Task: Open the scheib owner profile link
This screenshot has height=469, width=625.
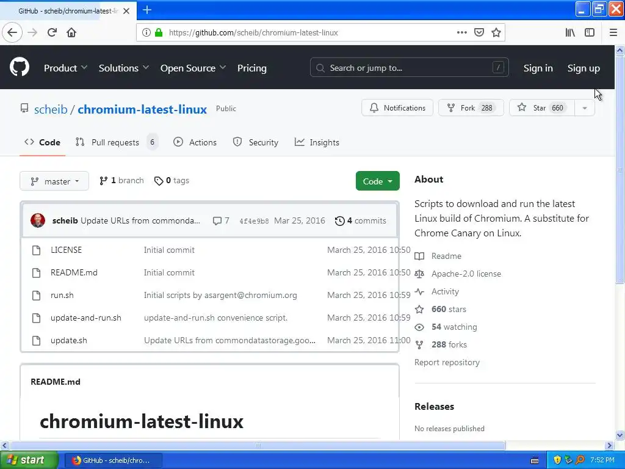Action: click(x=51, y=109)
